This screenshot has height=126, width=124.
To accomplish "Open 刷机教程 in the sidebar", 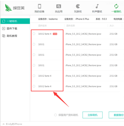I will click(12, 36).
